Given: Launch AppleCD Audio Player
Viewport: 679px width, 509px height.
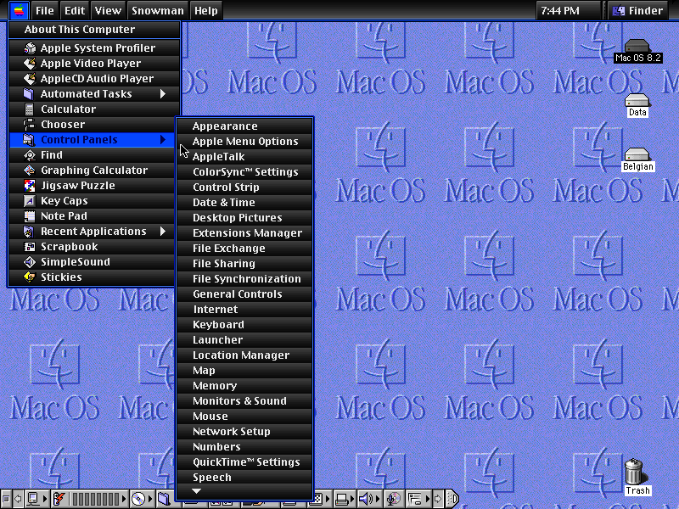Looking at the screenshot, I should click(x=94, y=78).
